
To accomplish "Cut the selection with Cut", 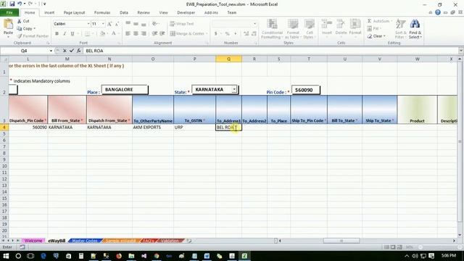I will tap(23, 21).
